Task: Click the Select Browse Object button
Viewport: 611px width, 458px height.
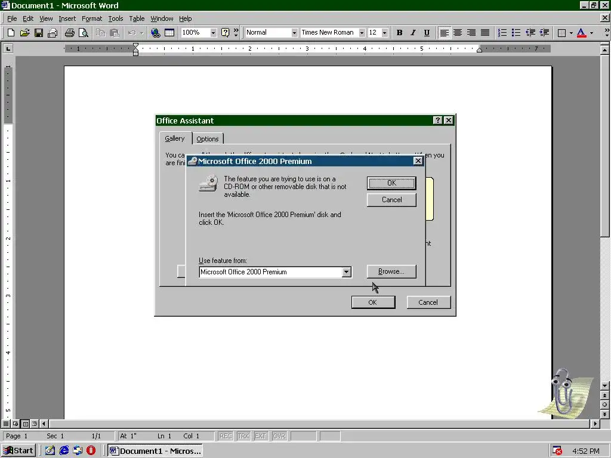Action: click(x=604, y=405)
